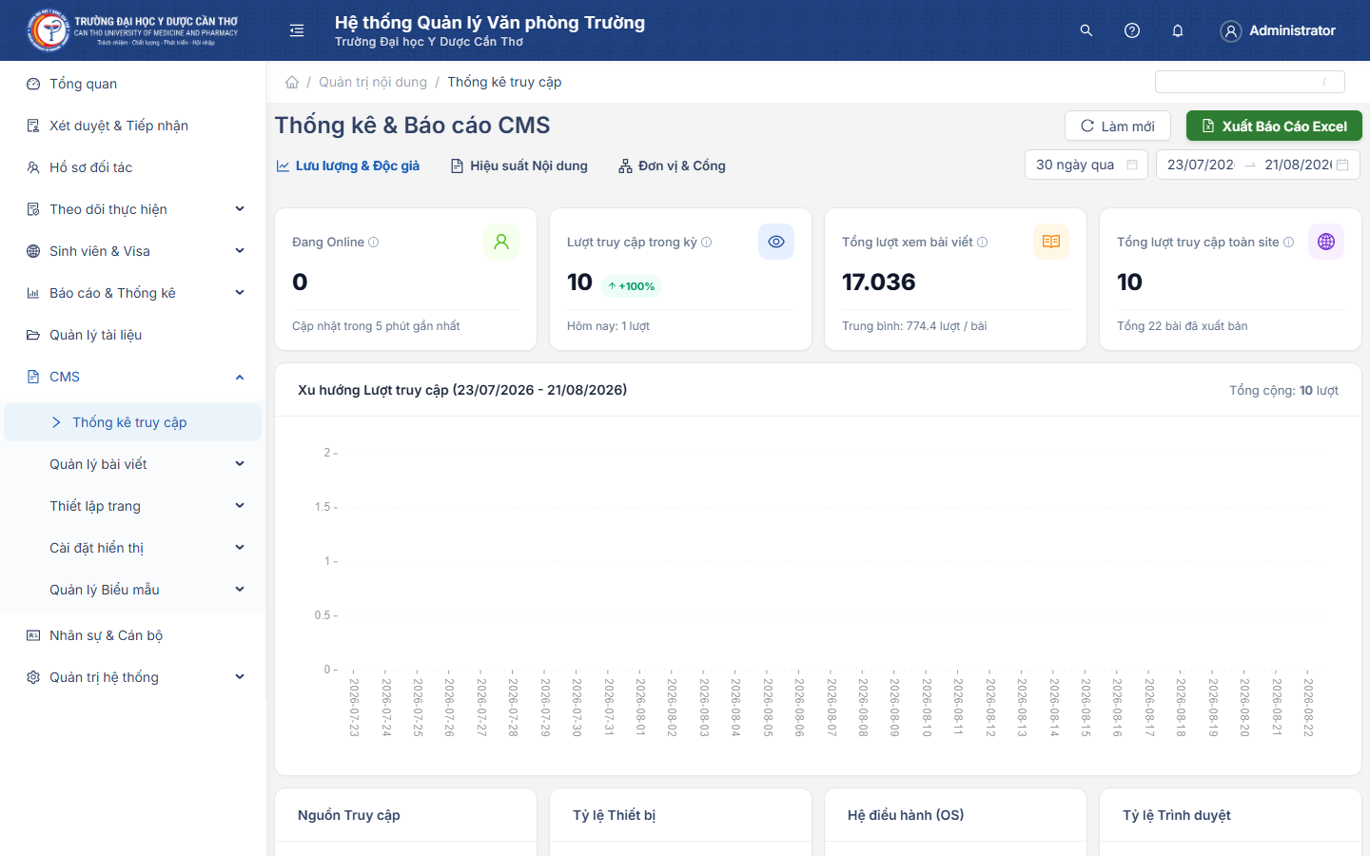Switch to Đơn vị & Cổng tab
This screenshot has height=856, width=1370.
tap(672, 165)
